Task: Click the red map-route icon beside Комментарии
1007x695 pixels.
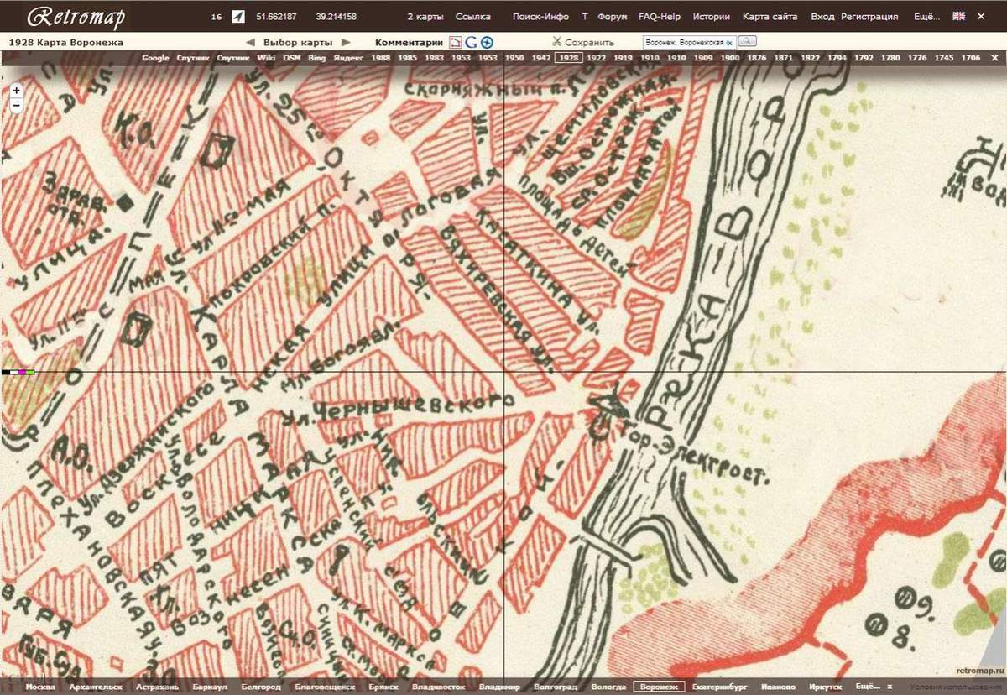Action: [456, 42]
